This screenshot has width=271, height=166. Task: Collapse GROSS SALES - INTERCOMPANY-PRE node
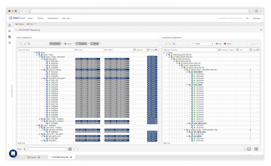point(184,130)
